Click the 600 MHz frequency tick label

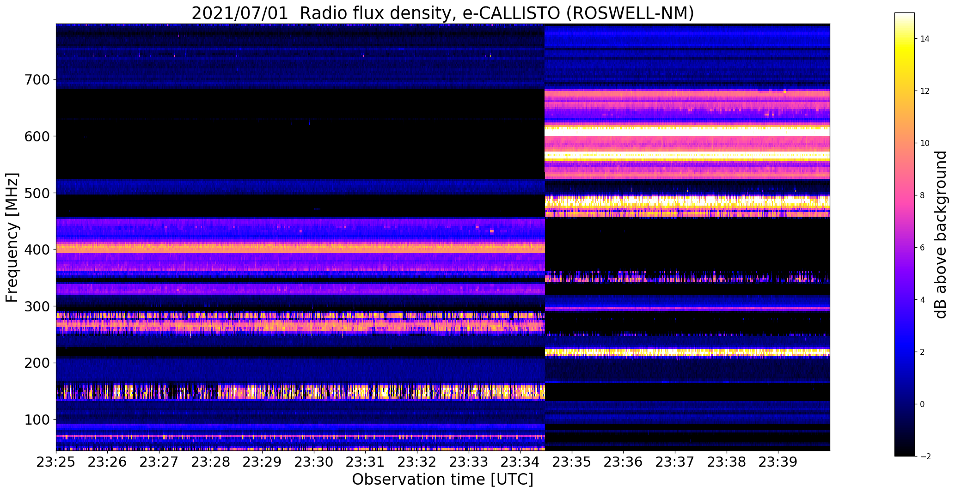37,136
